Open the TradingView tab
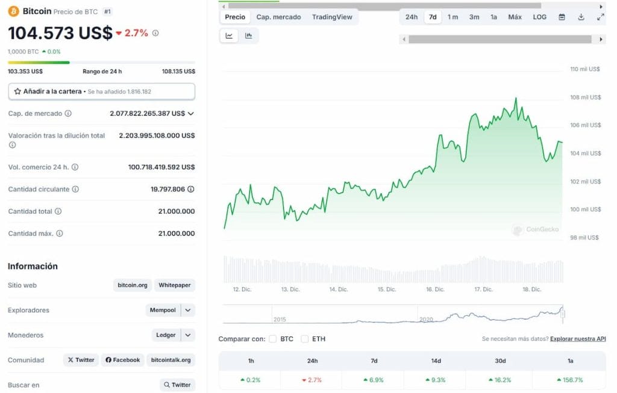 [332, 17]
